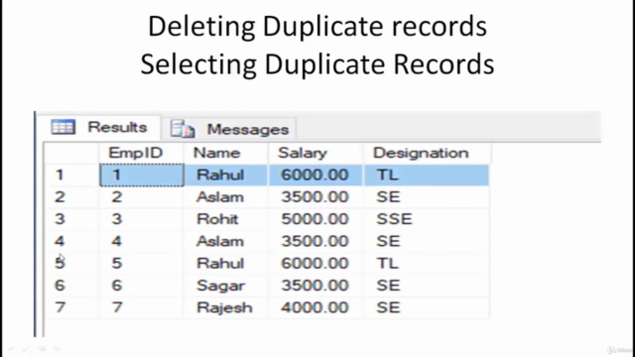Click the SSE designation cell

[427, 219]
